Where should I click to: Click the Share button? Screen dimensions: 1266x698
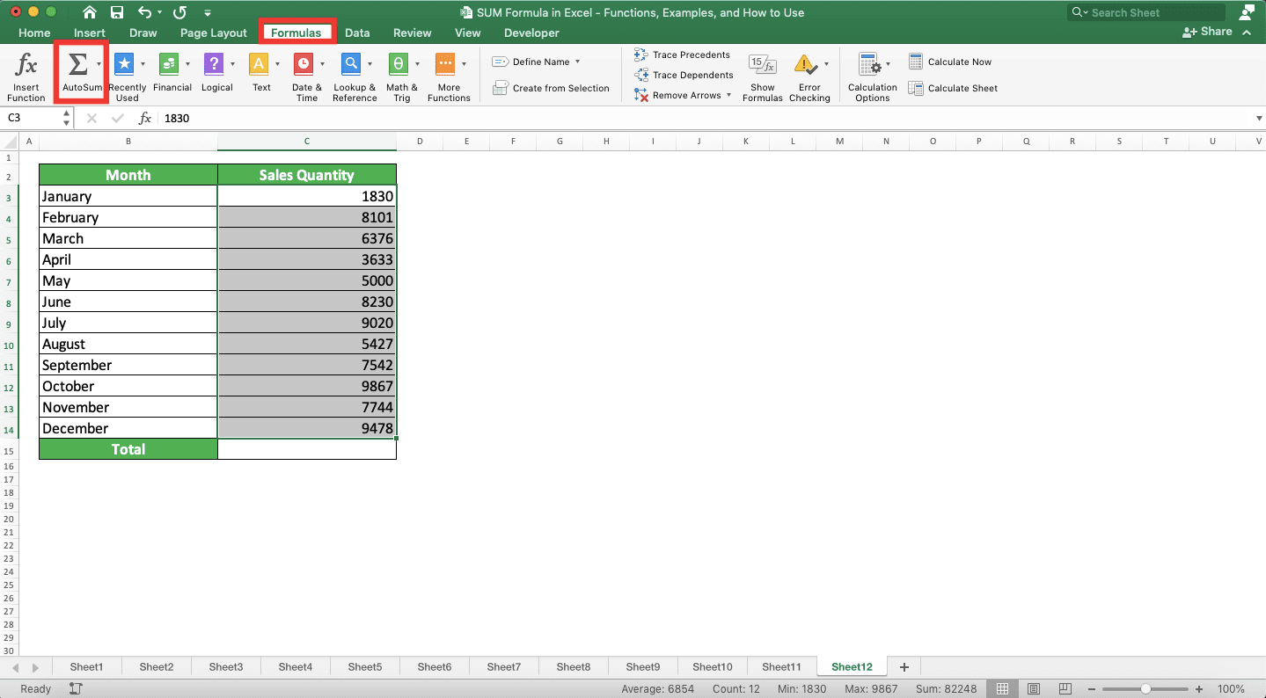[1207, 31]
